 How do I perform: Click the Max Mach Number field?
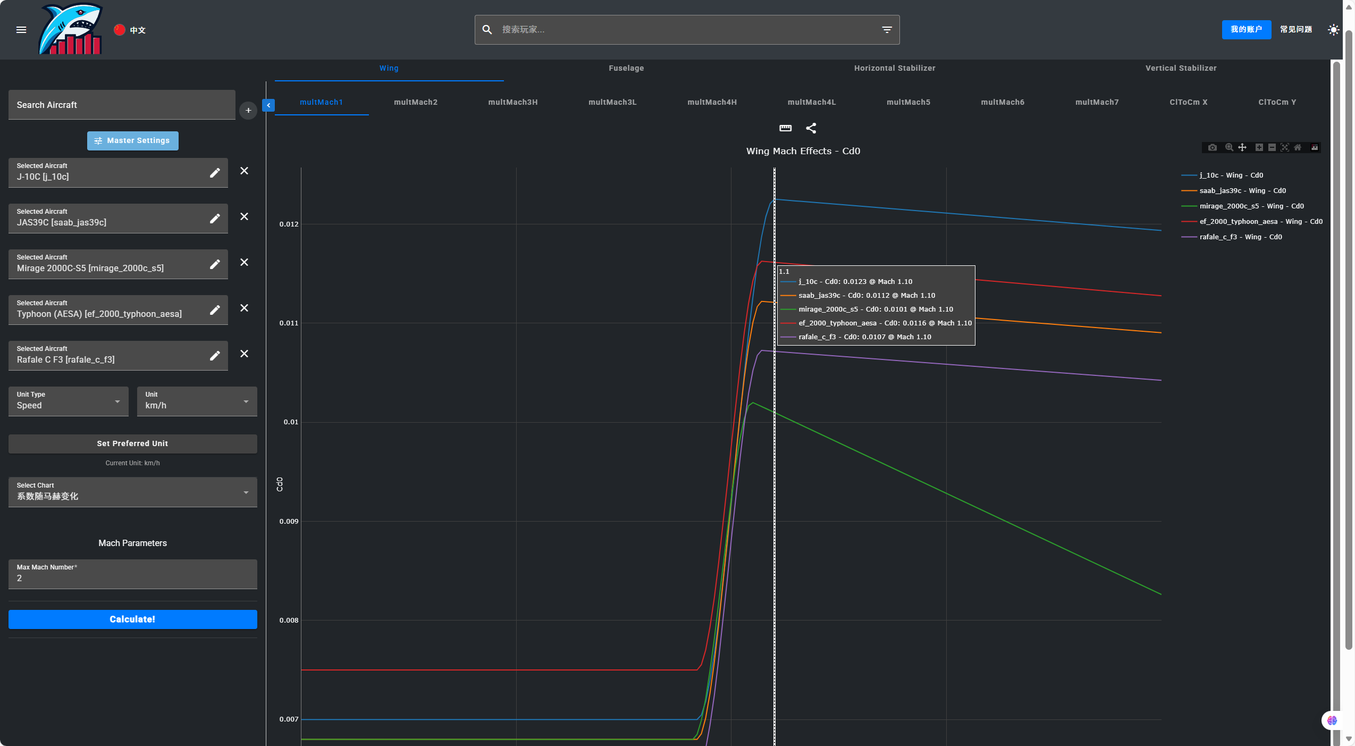(132, 577)
